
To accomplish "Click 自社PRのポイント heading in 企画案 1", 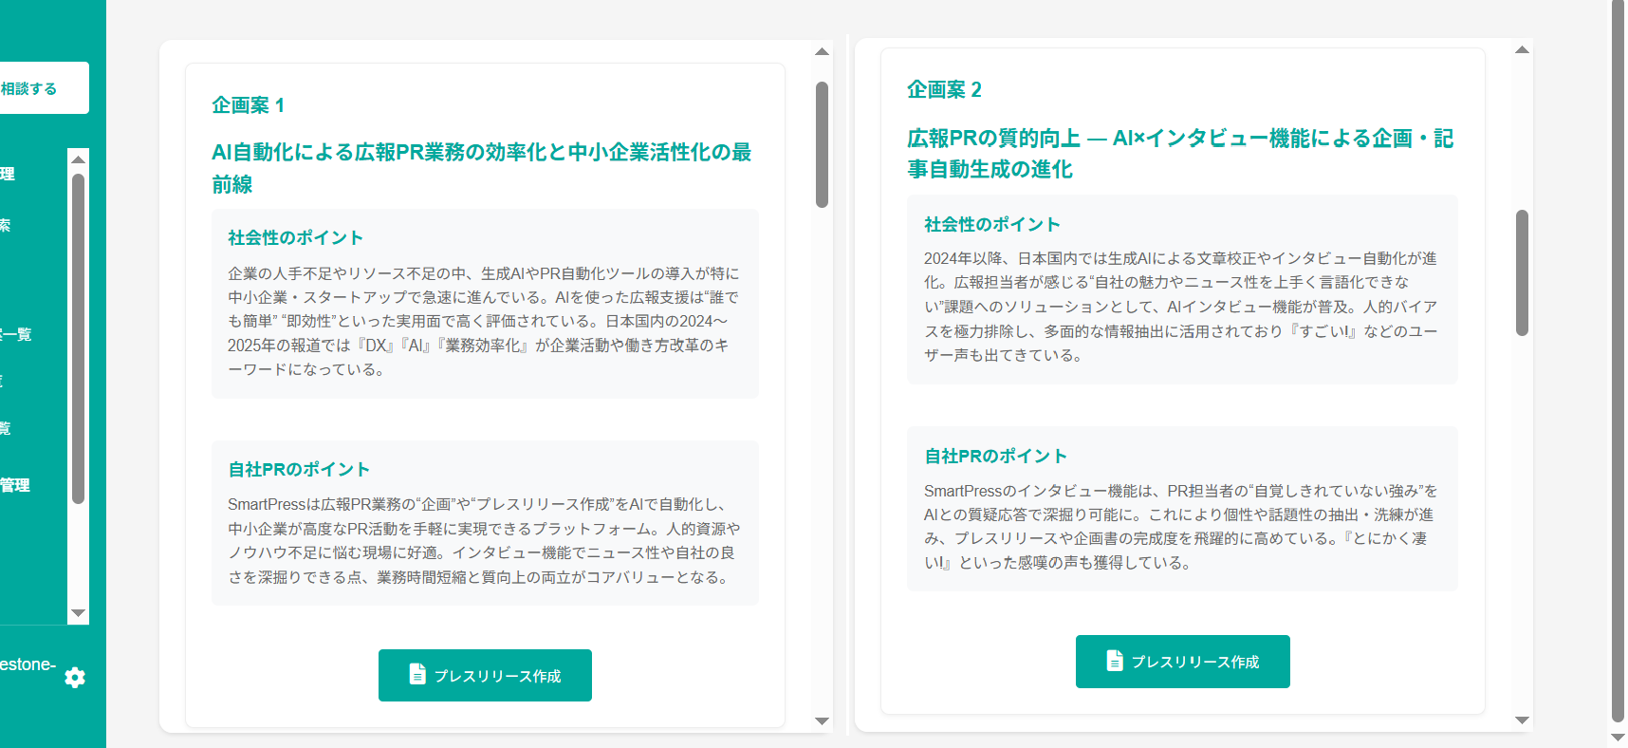I will (299, 469).
